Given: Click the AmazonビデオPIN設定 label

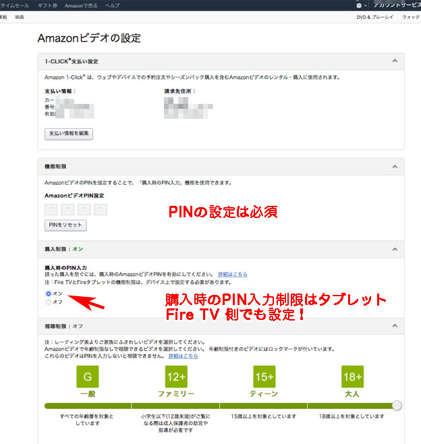Looking at the screenshot, I should [74, 196].
